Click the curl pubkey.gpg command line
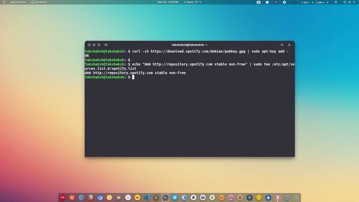Screen dimensions: 359x202 click(187, 51)
